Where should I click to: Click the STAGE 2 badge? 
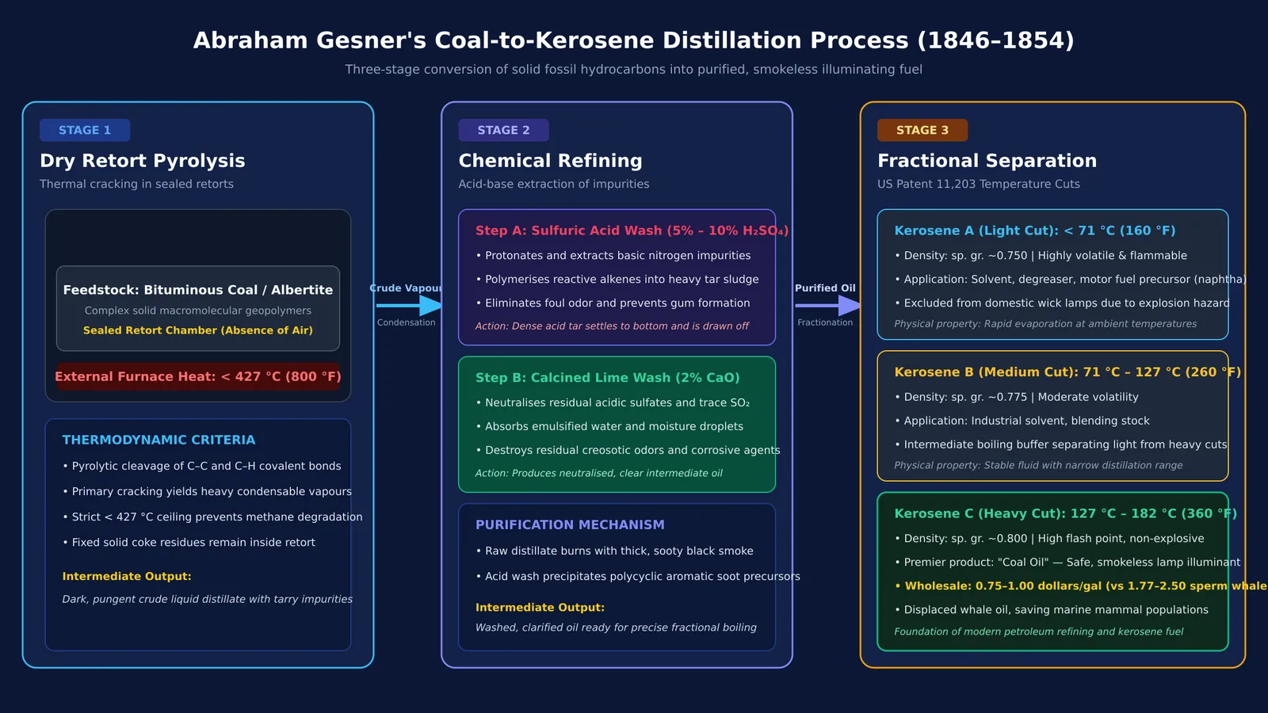(x=503, y=130)
